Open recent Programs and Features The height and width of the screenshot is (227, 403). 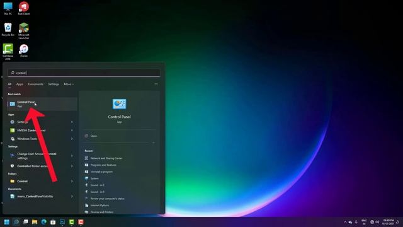coord(103,165)
